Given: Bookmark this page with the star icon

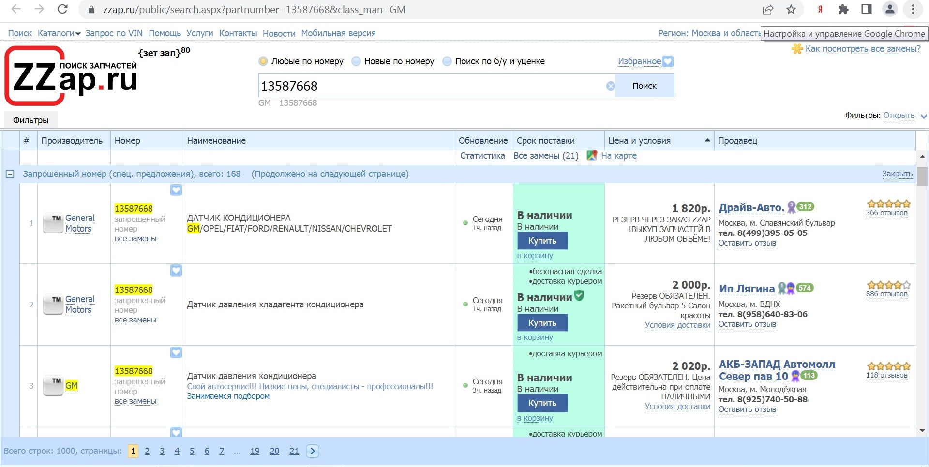Looking at the screenshot, I should [791, 9].
